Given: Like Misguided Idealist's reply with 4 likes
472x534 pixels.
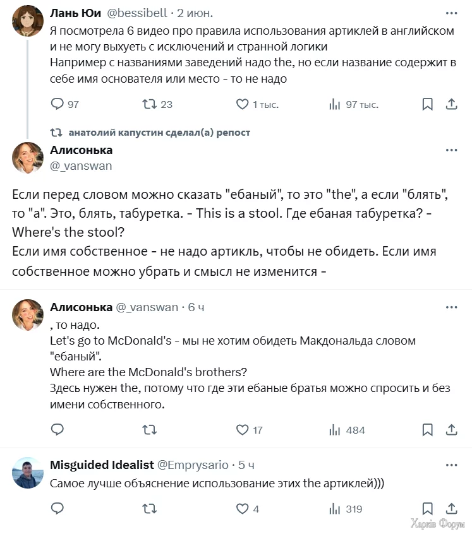Looking at the screenshot, I should (x=242, y=509).
